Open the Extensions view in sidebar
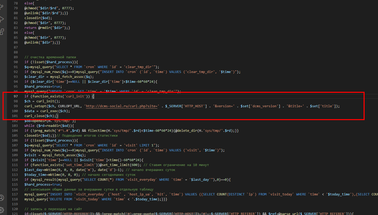This screenshot has width=378, height=215. click(2, 32)
